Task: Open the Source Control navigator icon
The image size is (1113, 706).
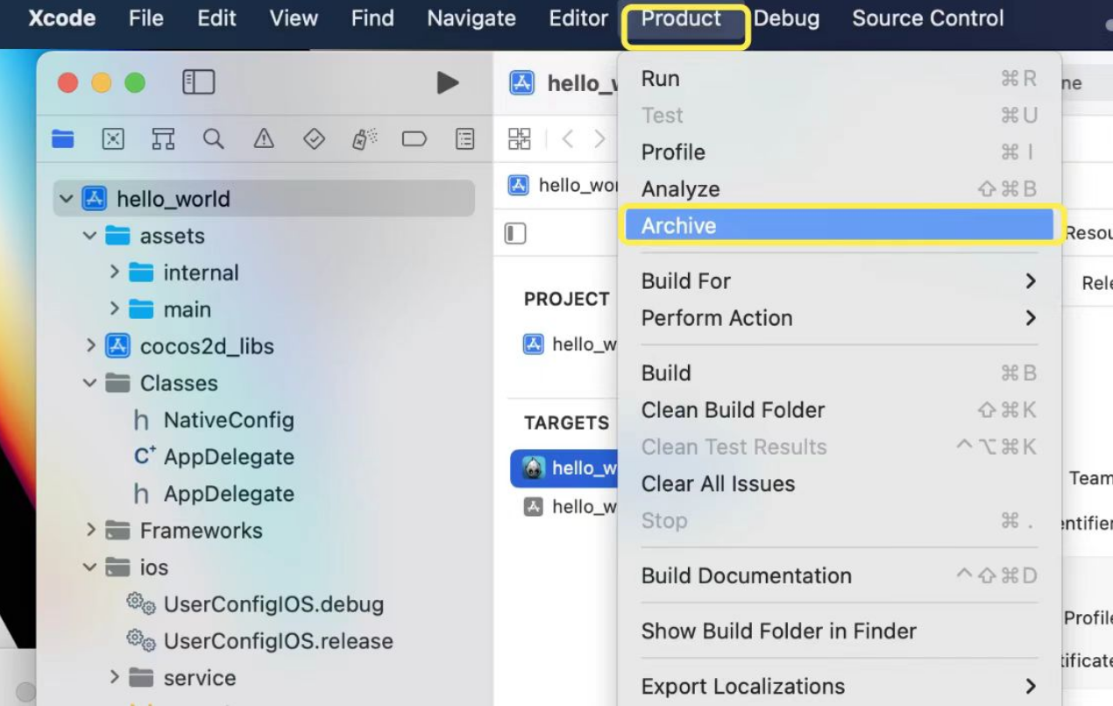Action: [x=113, y=138]
